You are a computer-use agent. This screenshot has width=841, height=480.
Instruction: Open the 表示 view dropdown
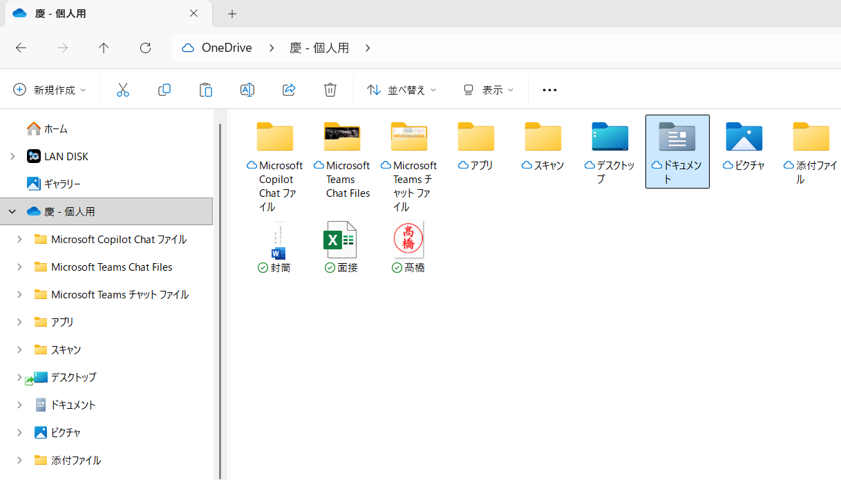489,90
